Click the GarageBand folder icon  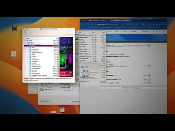tap(30, 51)
